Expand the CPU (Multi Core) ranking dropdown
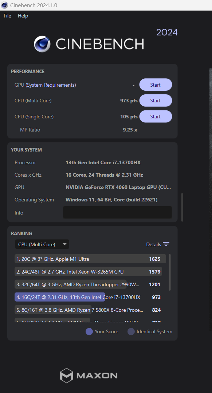Screen dimensions: 212x393 tap(42, 244)
